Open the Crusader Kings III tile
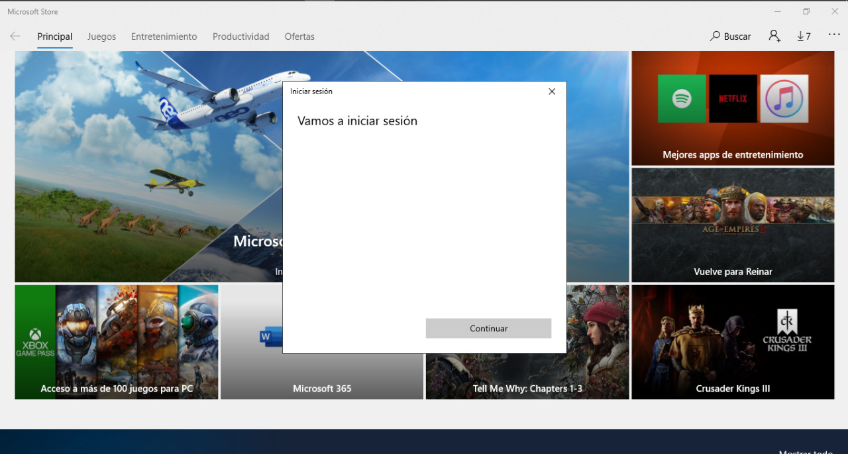 pyautogui.click(x=733, y=342)
